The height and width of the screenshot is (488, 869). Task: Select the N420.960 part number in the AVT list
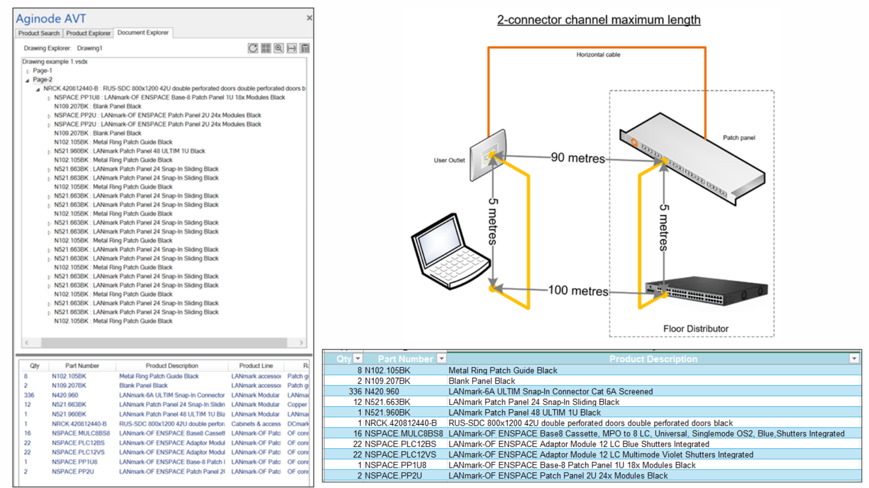[x=65, y=395]
